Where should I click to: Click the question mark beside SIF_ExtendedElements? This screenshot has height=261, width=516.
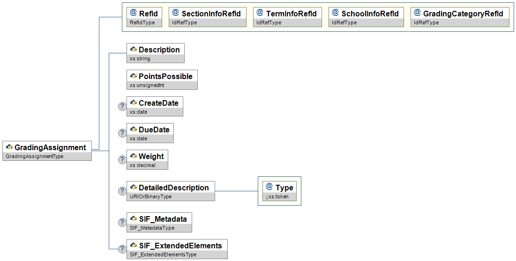coord(122,249)
